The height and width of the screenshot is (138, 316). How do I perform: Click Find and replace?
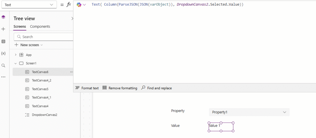(156, 88)
